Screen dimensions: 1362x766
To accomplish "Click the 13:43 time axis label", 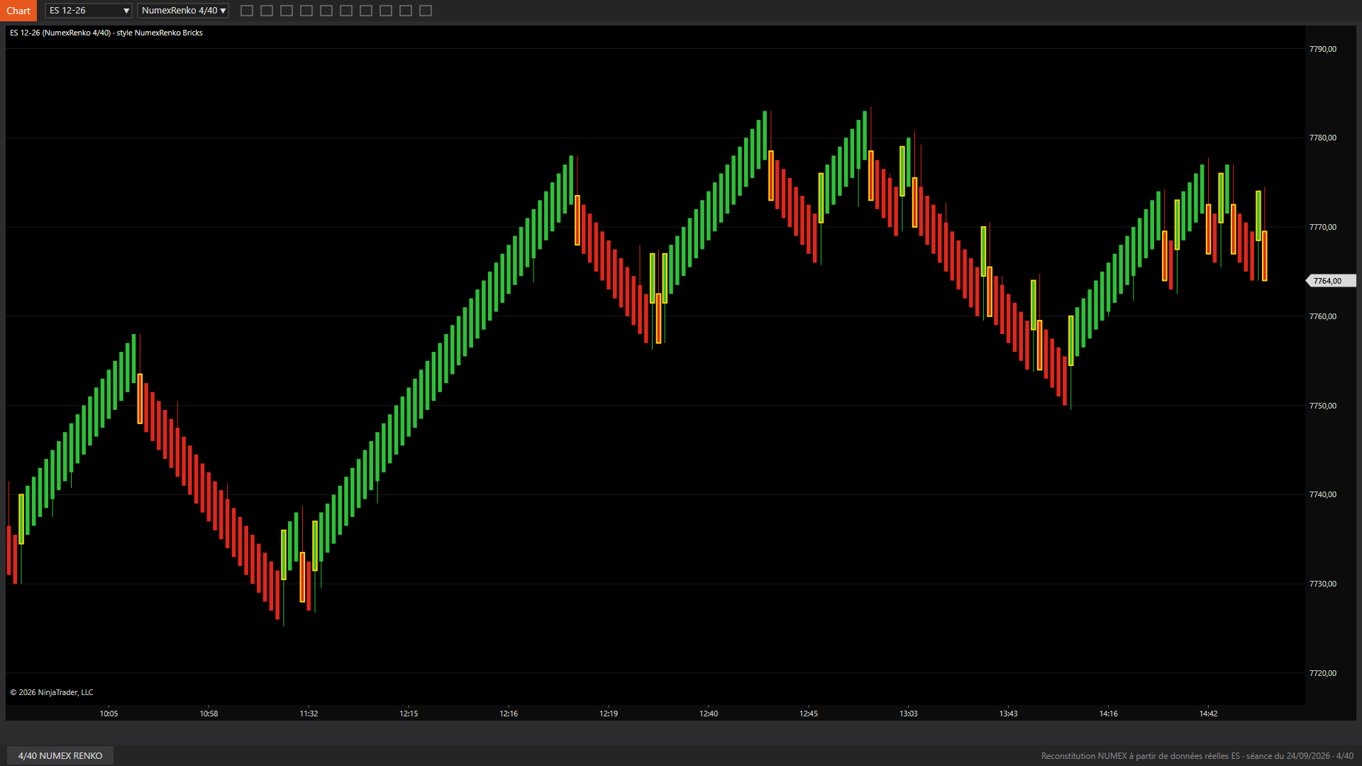I will [x=1009, y=714].
